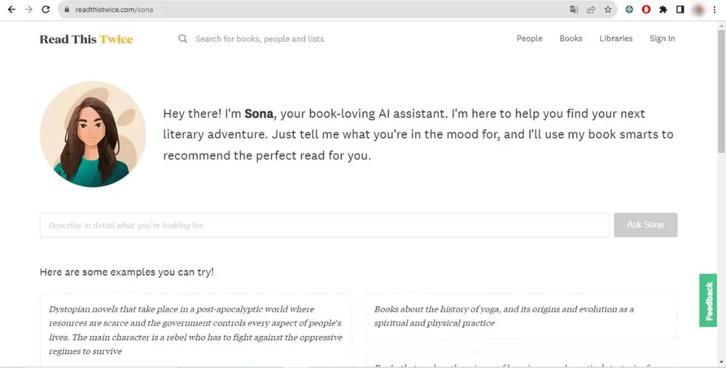Toggle the browser side panel icon
This screenshot has height=368, width=726.
pos(680,9)
